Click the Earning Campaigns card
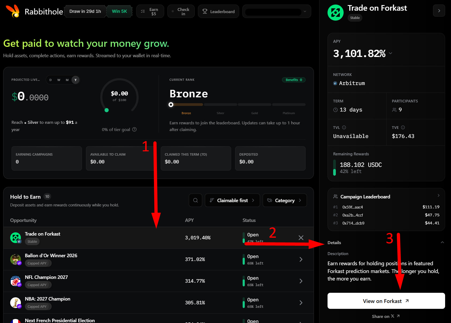This screenshot has width=451, height=323. pos(47,158)
